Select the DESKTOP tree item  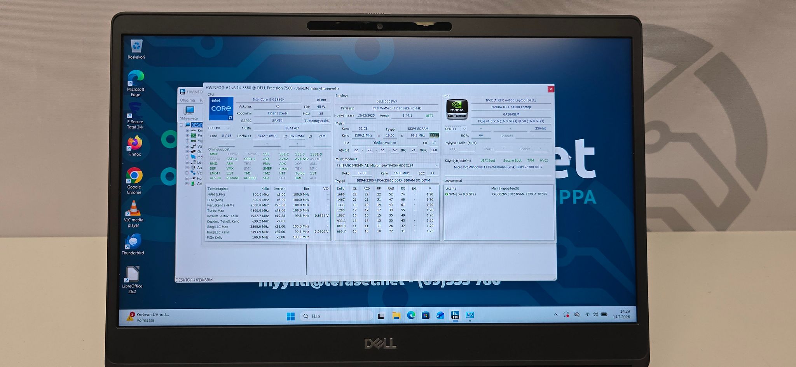(196, 125)
